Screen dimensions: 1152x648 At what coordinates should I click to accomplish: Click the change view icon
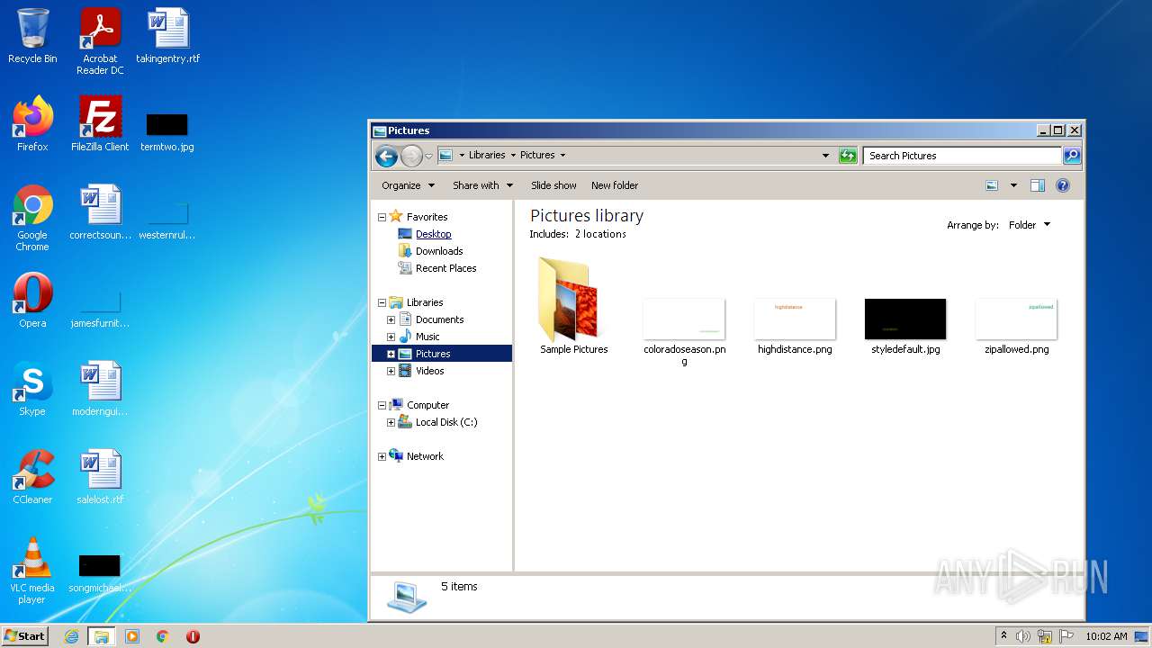tap(992, 185)
